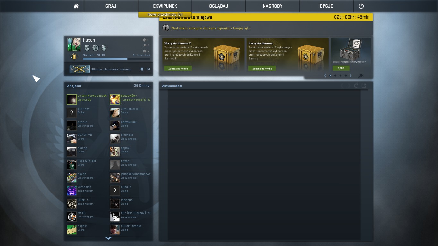Go to the home screen icon
This screenshot has width=438, height=246.
76,6
